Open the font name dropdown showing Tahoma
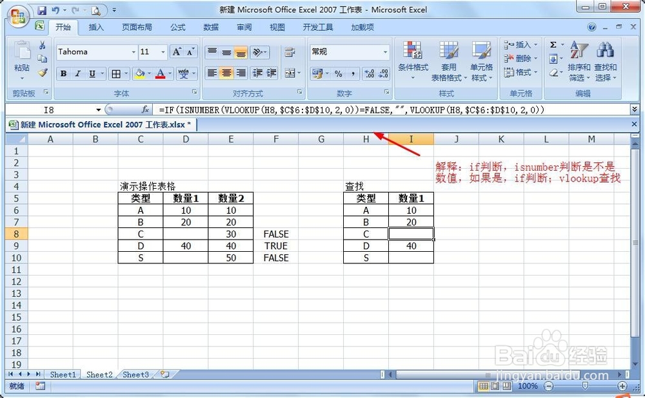The image size is (645, 398). coord(95,52)
